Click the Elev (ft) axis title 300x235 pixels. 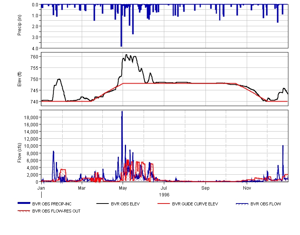click(x=19, y=79)
